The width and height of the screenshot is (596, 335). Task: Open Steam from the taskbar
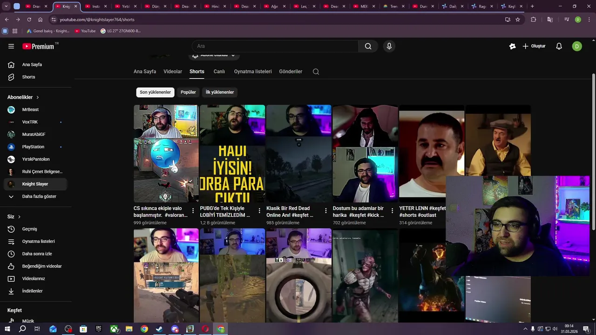159,329
